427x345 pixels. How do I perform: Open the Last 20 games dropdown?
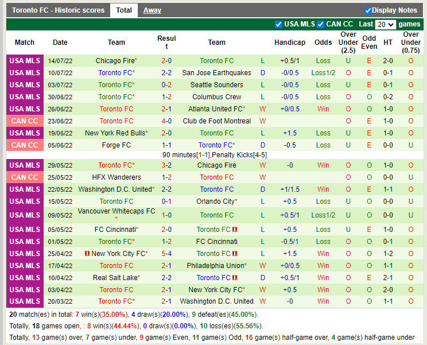coord(385,25)
